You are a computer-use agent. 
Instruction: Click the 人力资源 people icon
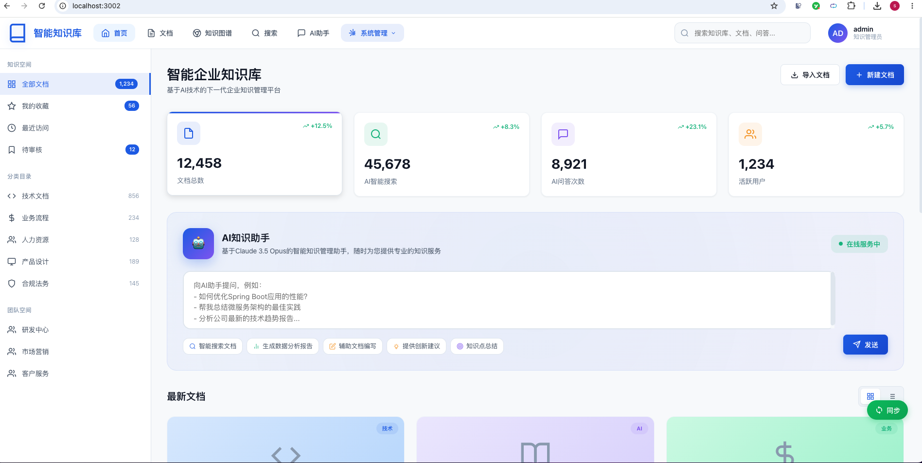pyautogui.click(x=12, y=240)
